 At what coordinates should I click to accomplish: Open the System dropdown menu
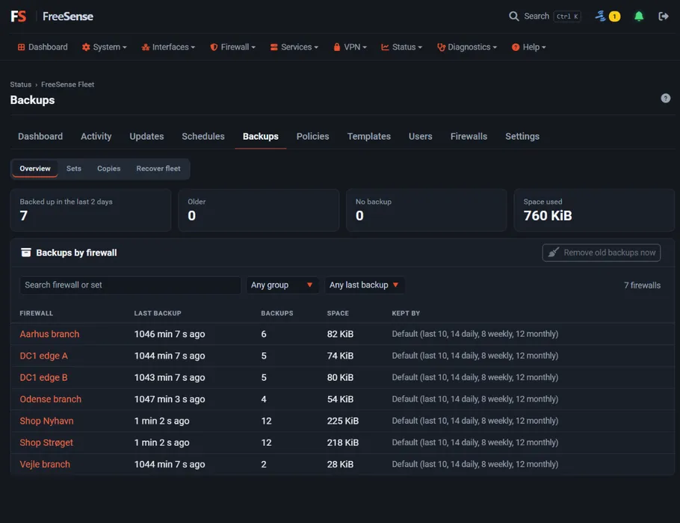tap(104, 47)
